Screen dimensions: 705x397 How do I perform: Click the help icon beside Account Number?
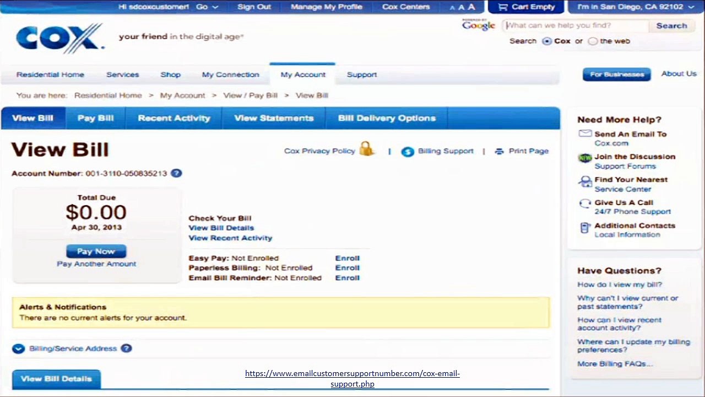[176, 173]
